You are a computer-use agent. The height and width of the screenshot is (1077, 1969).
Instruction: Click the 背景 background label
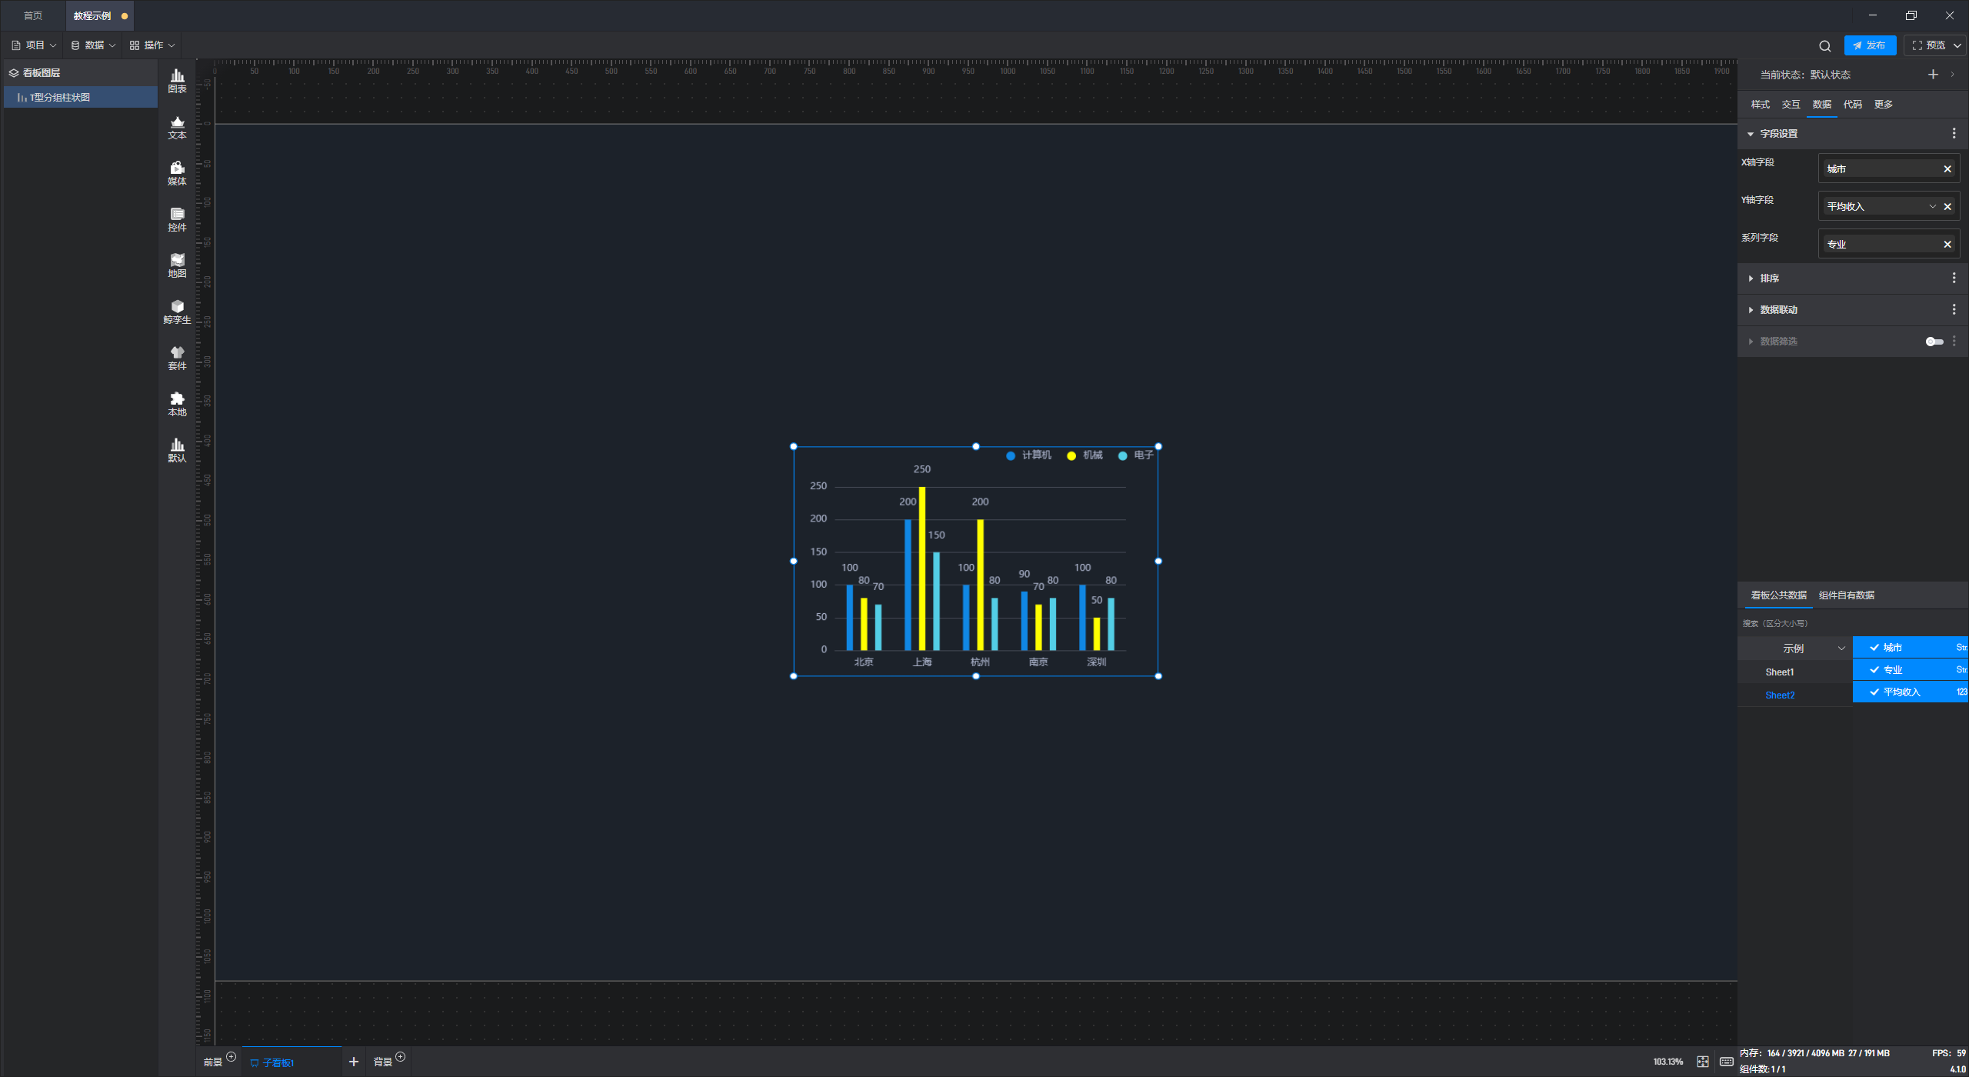pyautogui.click(x=383, y=1062)
